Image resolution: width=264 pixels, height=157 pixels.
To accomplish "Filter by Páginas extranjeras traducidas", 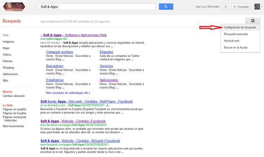I will pos(15,118).
